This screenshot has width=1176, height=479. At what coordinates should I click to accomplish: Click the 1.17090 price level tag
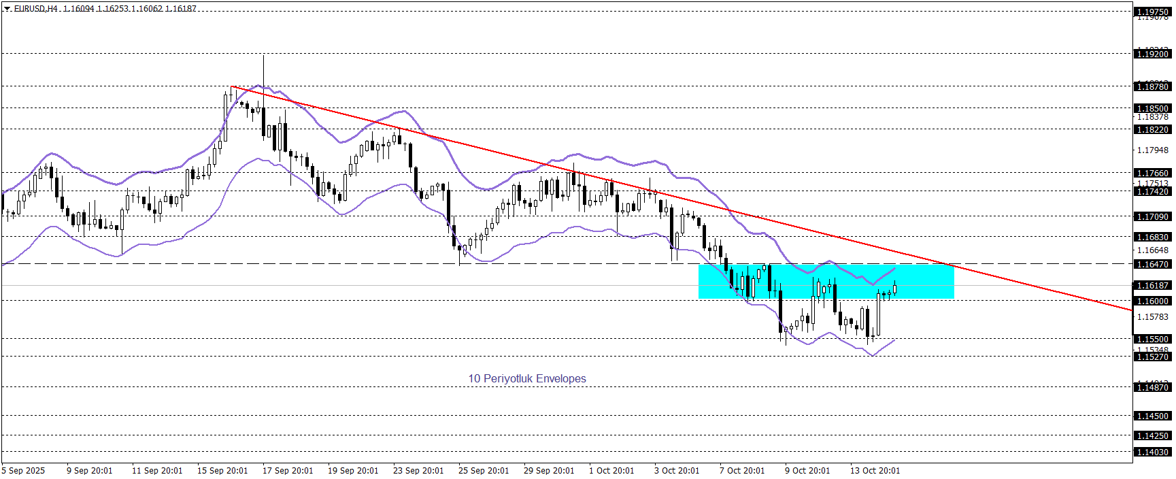pos(1152,216)
